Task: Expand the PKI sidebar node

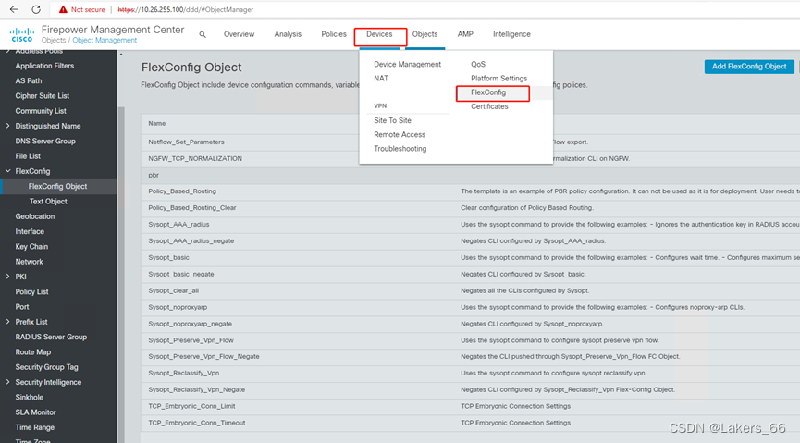Action: [x=7, y=277]
